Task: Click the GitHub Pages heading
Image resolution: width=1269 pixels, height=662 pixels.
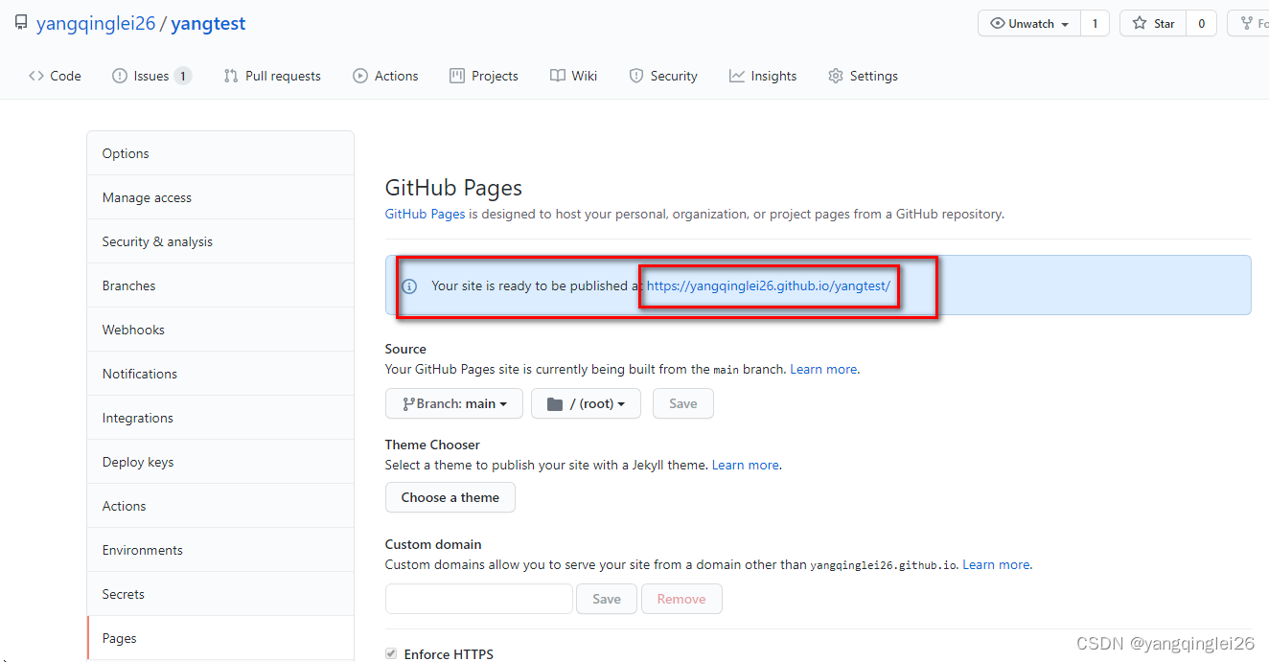Action: pos(453,188)
